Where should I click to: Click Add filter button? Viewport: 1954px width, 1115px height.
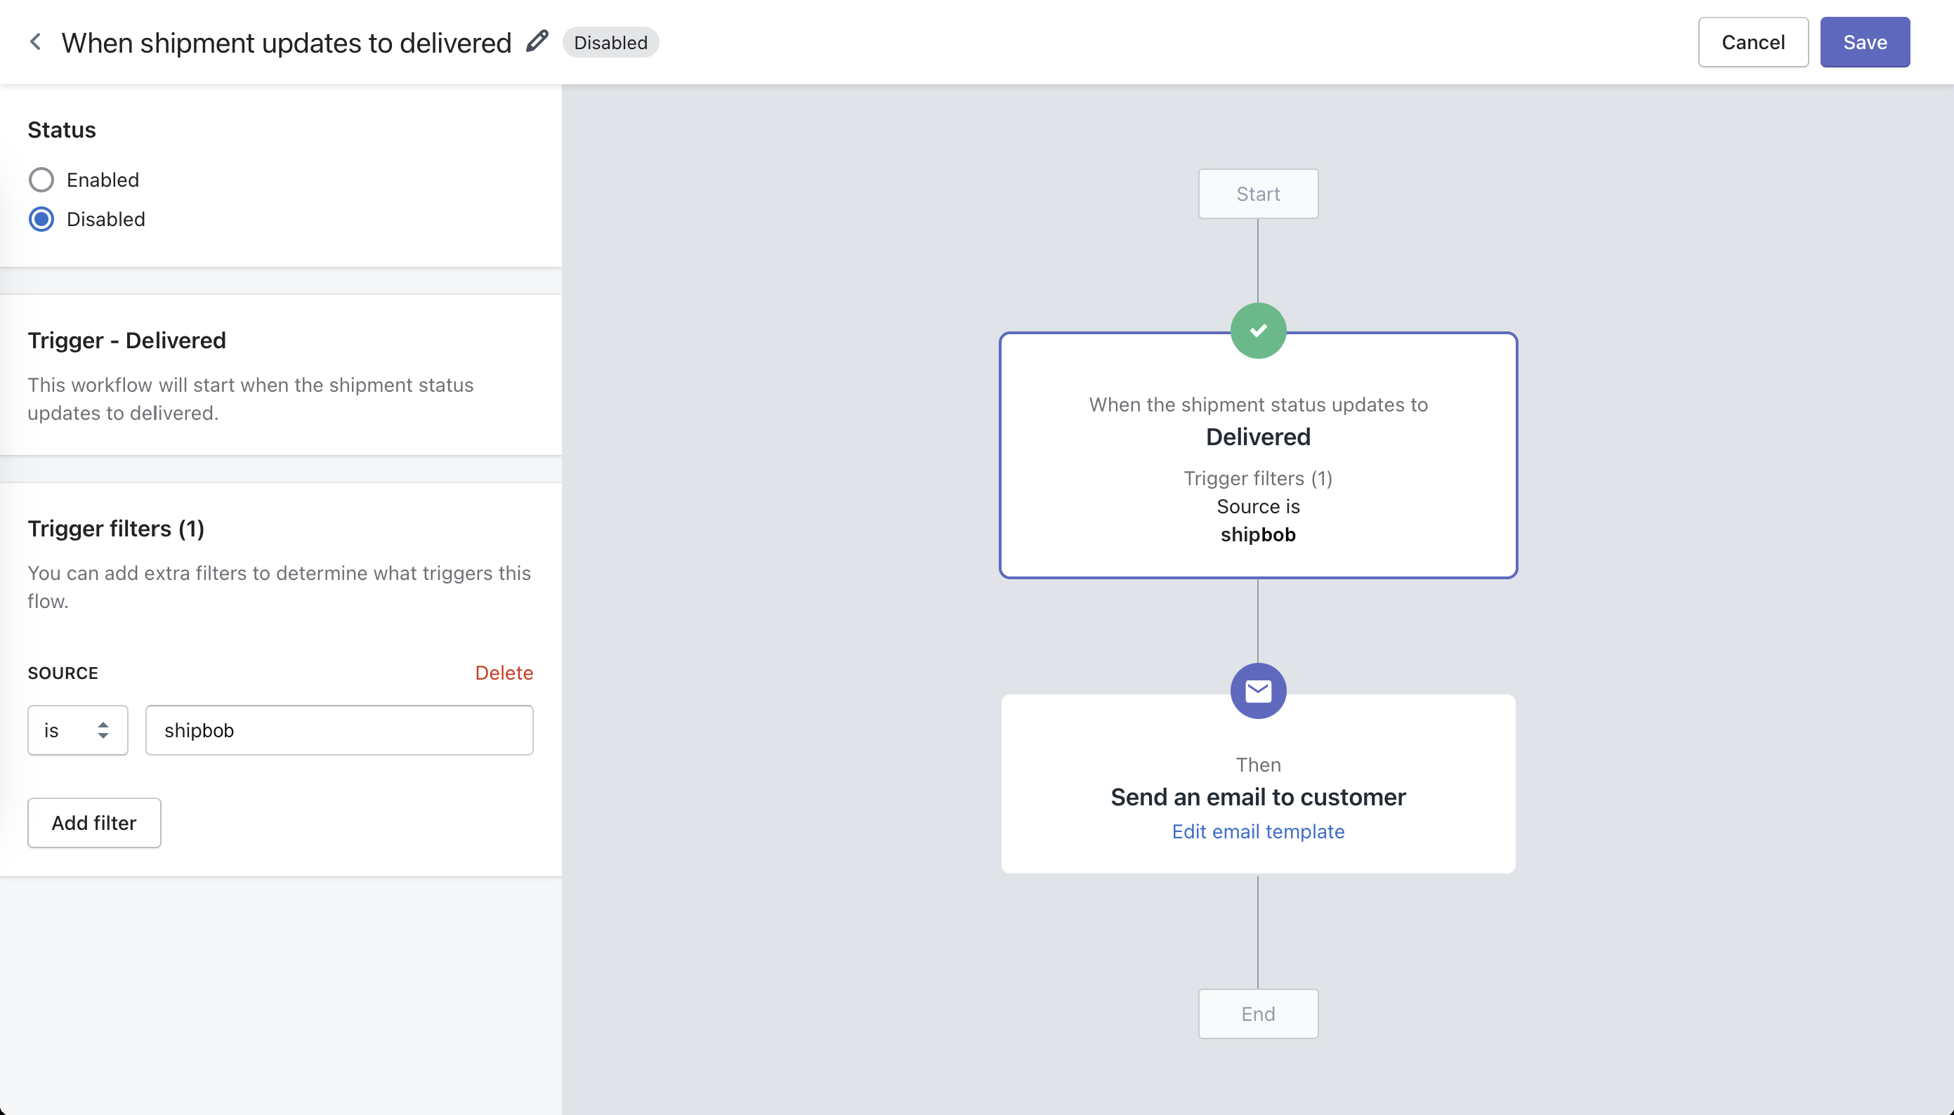click(94, 822)
